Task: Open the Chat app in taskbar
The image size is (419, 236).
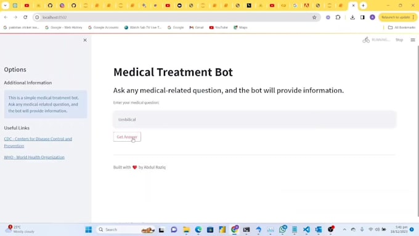Action: pyautogui.click(x=174, y=230)
